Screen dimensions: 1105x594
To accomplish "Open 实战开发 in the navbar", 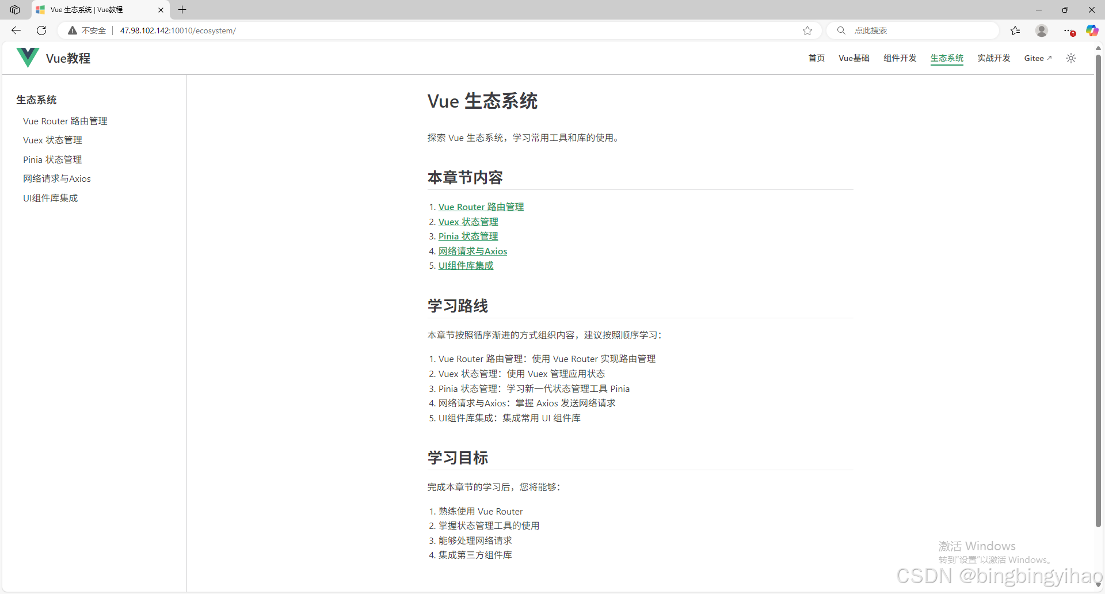I will [x=994, y=58].
